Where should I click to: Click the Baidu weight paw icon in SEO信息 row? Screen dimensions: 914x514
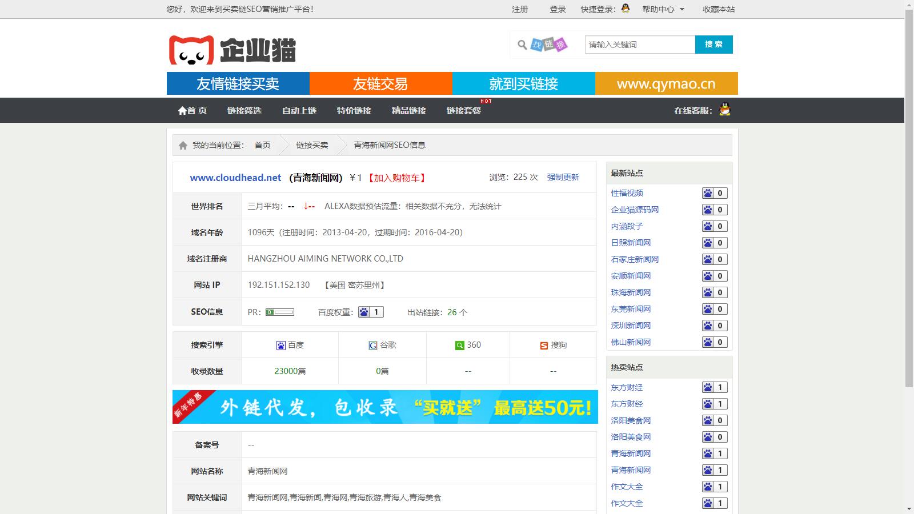364,312
